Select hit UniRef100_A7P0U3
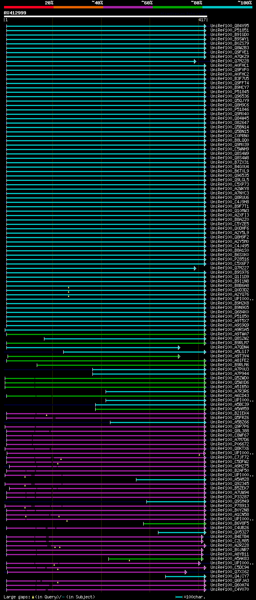Viewport: 256px width, 600px height. point(229,369)
